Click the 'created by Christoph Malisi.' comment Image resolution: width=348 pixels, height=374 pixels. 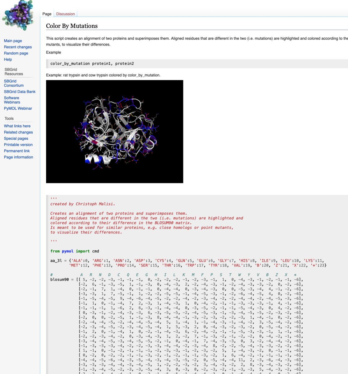point(83,204)
